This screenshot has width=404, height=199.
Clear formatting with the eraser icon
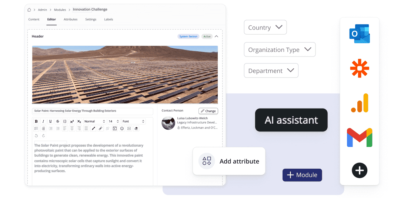click(136, 128)
